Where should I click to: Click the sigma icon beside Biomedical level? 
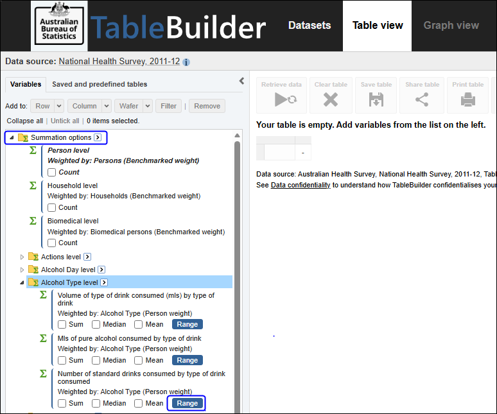(x=33, y=220)
